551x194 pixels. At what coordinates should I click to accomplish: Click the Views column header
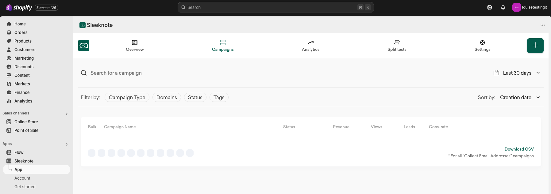click(x=376, y=127)
